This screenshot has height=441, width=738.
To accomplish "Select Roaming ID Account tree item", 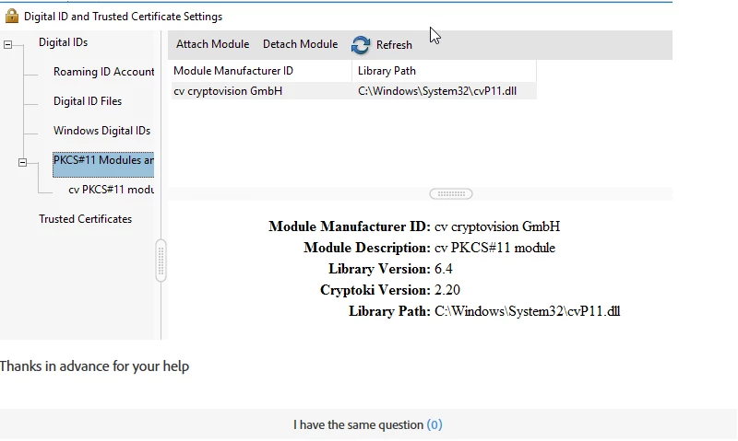I will tap(103, 72).
